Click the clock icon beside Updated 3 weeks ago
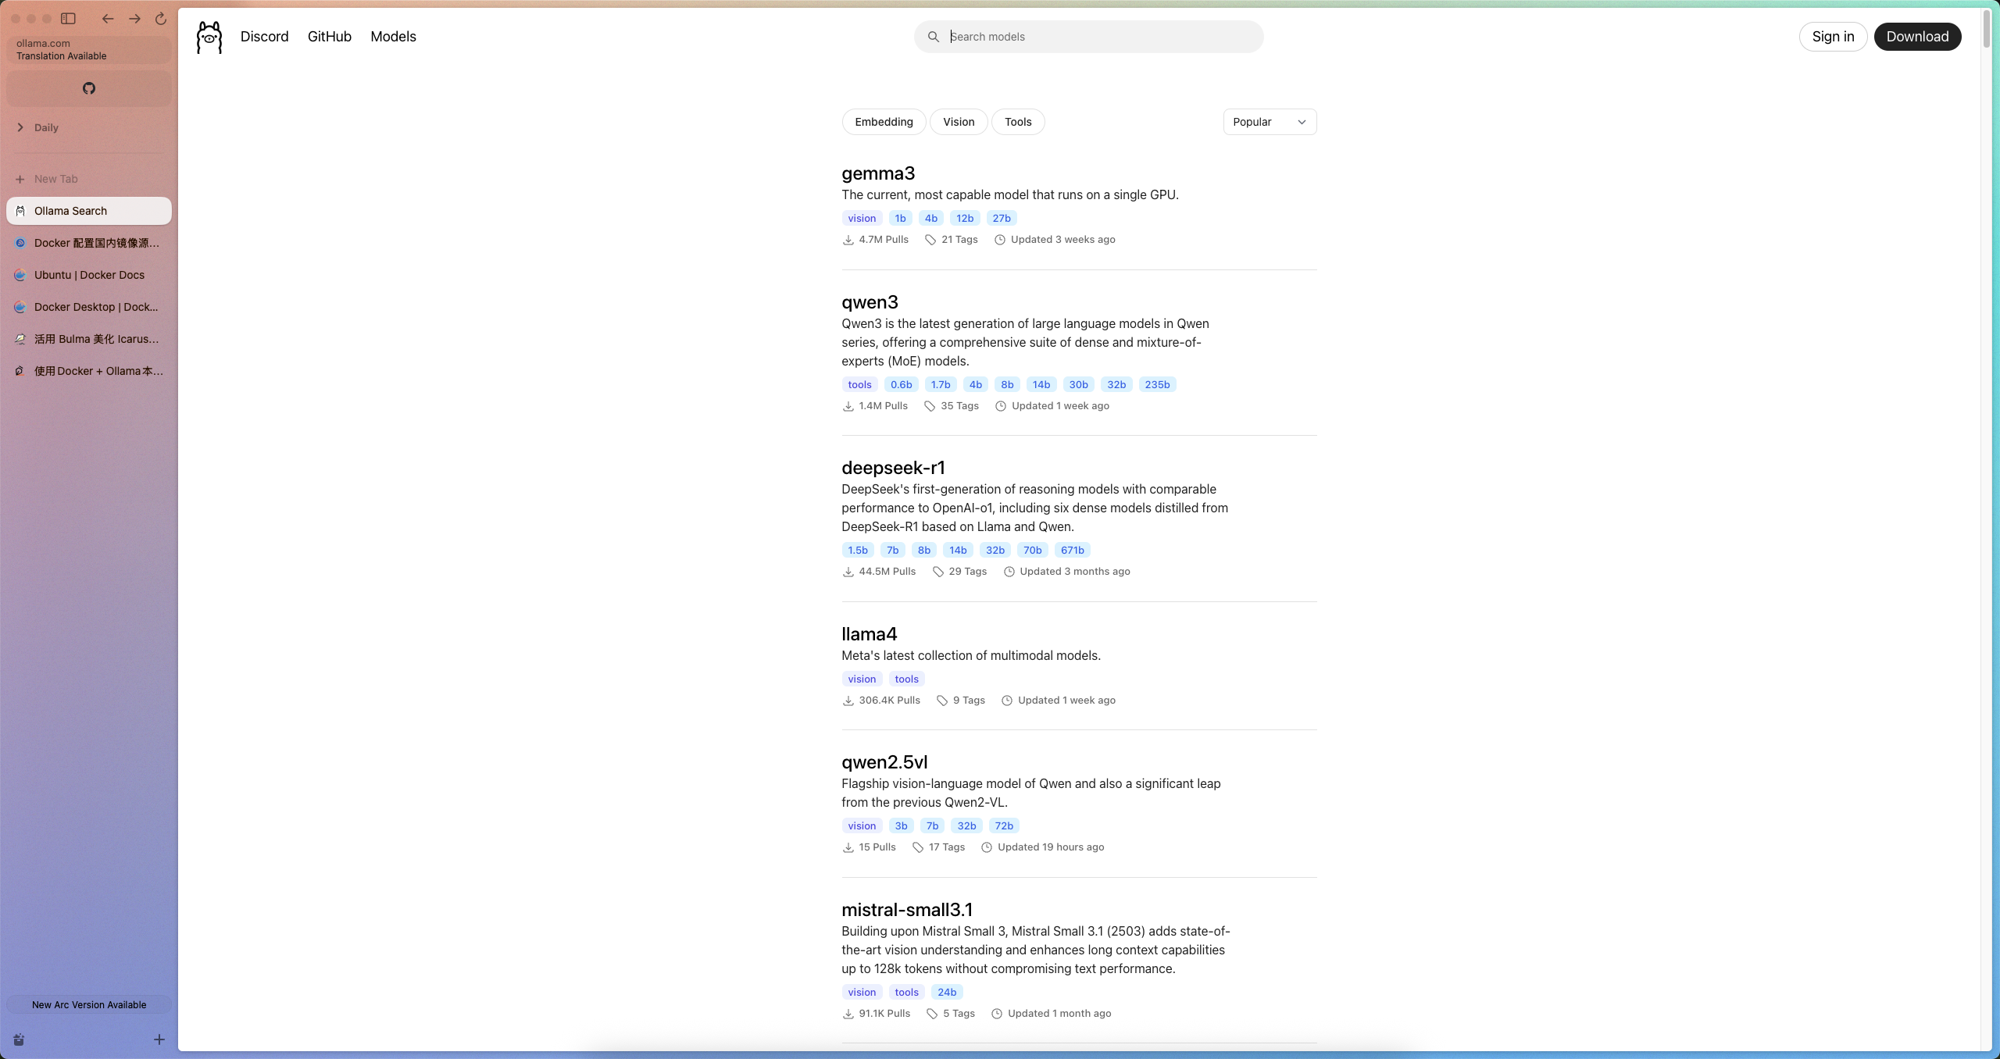Screen dimensions: 2000x1059 click(x=1000, y=240)
